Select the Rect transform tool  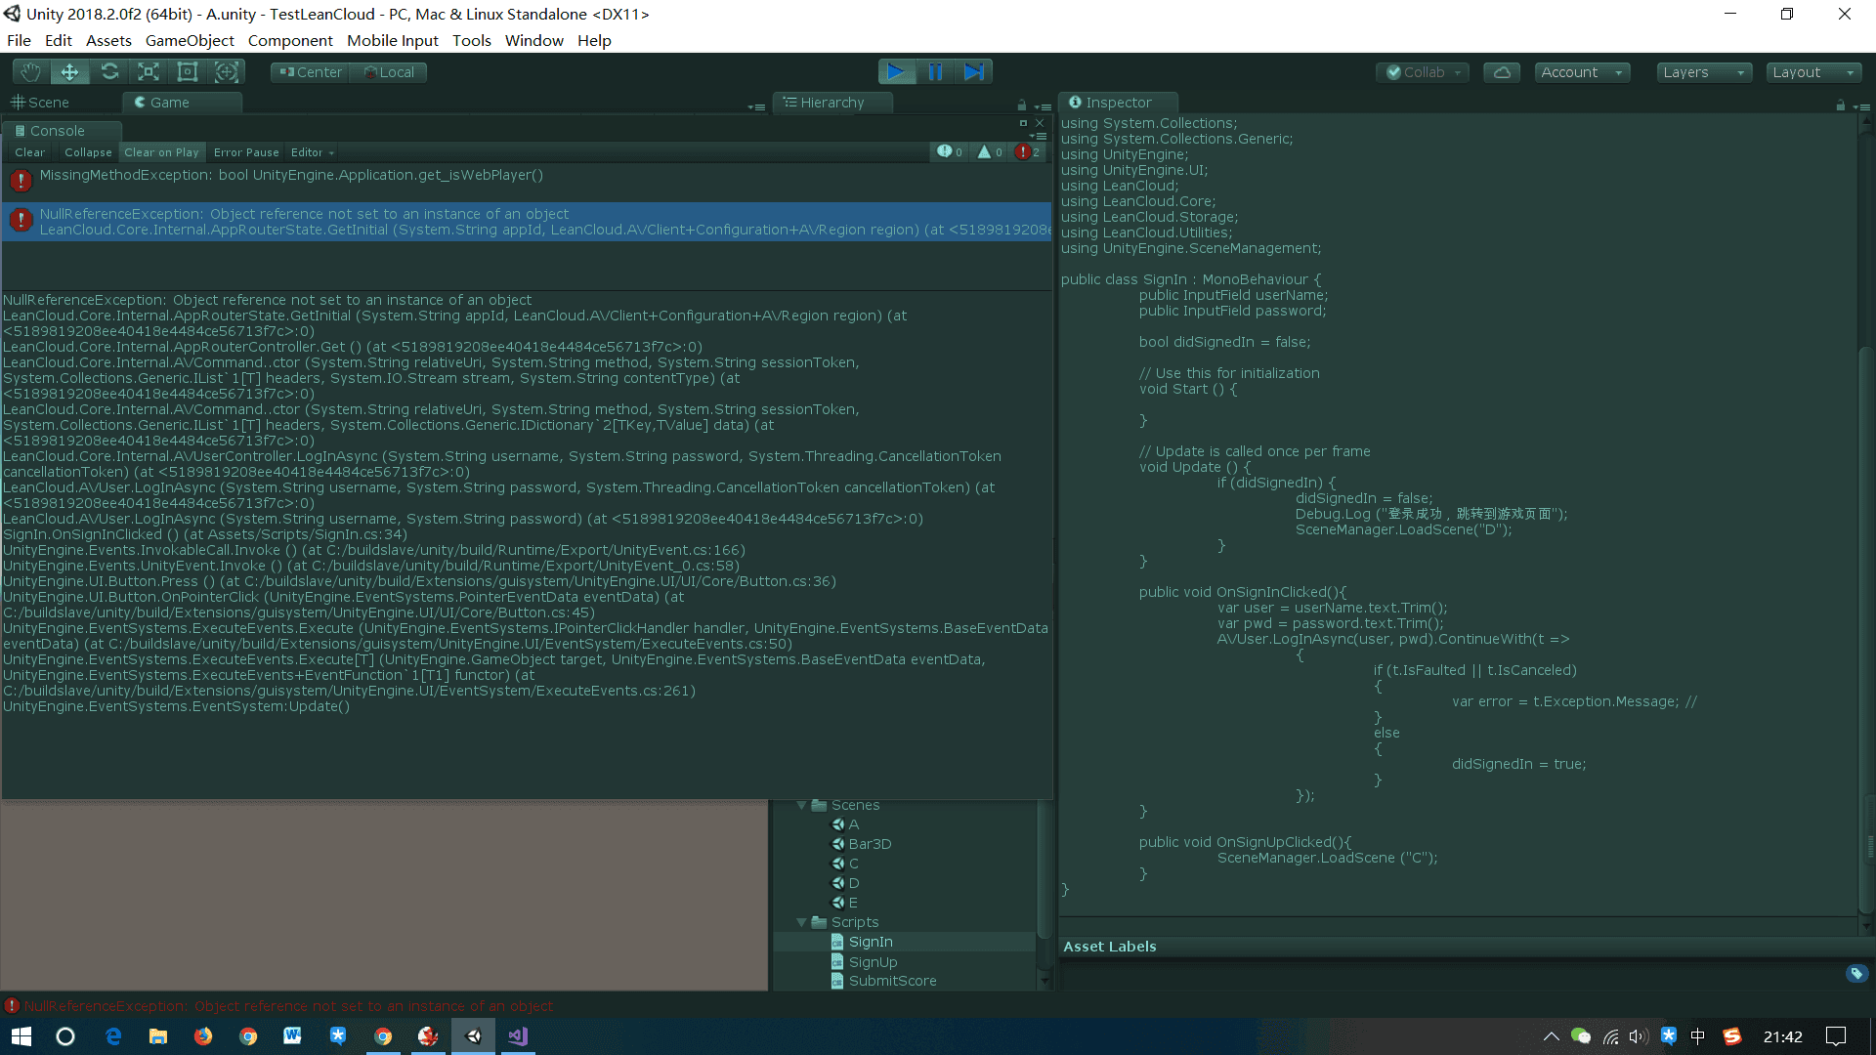[x=188, y=71]
